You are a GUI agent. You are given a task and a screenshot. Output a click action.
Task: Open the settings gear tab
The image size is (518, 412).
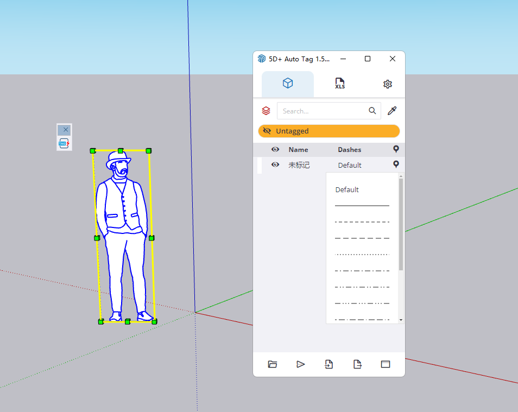tap(387, 84)
